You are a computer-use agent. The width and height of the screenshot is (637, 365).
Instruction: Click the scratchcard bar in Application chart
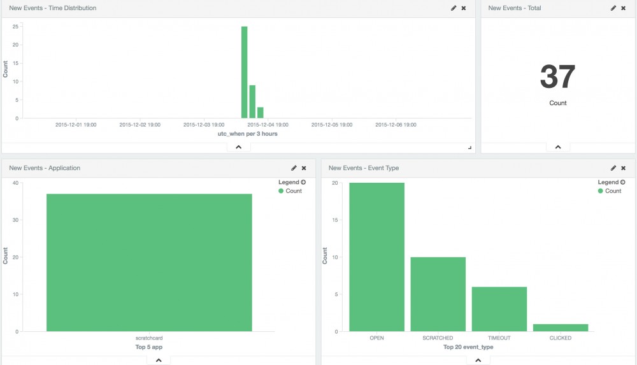(149, 262)
